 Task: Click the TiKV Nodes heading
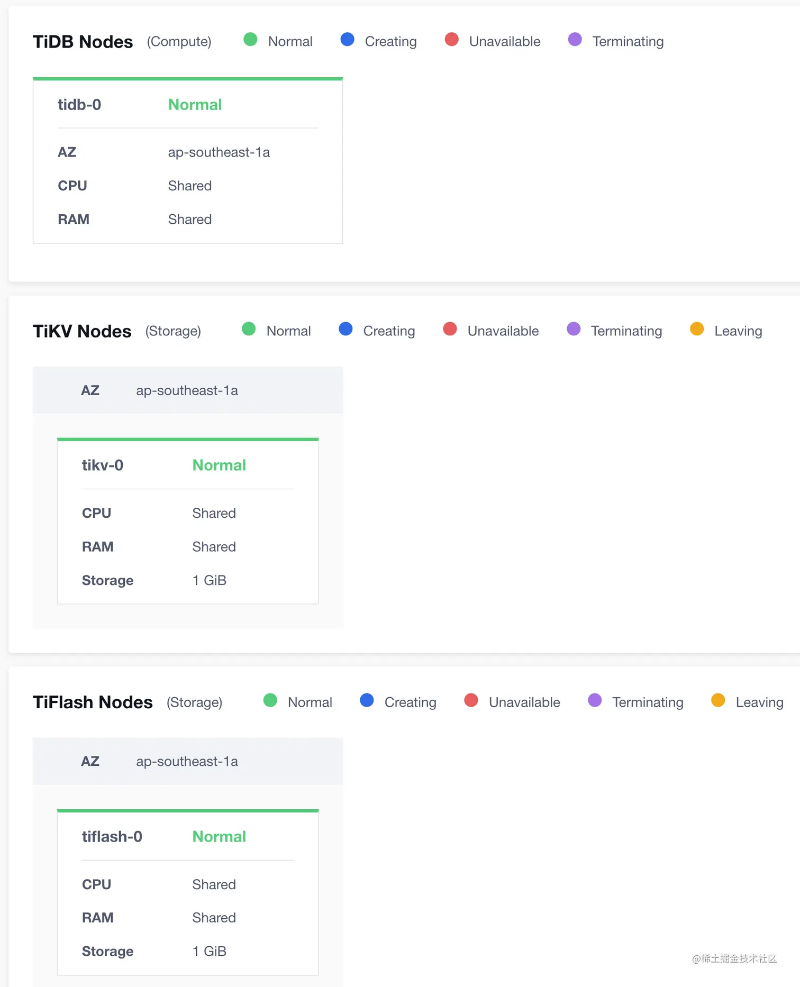[x=82, y=331]
